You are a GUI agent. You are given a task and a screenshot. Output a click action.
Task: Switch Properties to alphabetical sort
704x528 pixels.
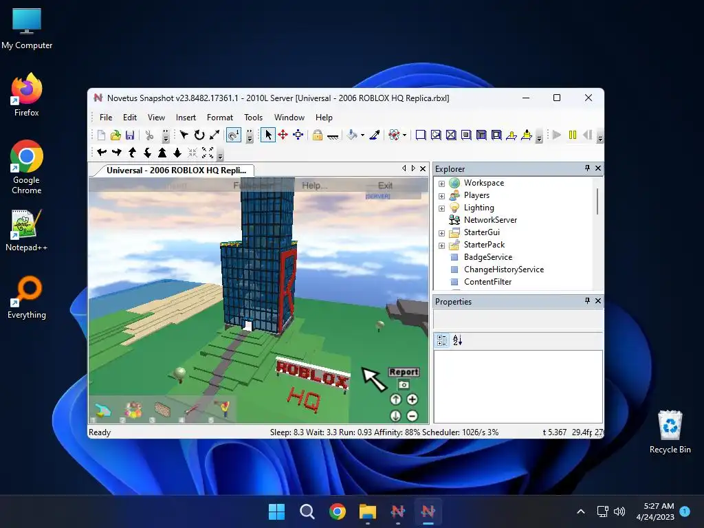457,340
